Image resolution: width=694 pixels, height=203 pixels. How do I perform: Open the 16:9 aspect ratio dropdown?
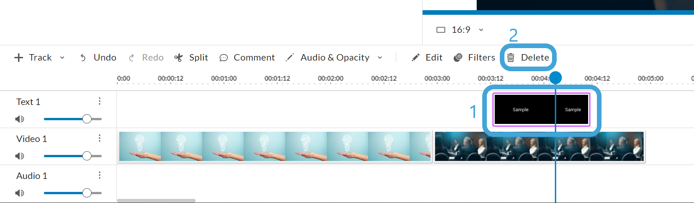pos(460,30)
